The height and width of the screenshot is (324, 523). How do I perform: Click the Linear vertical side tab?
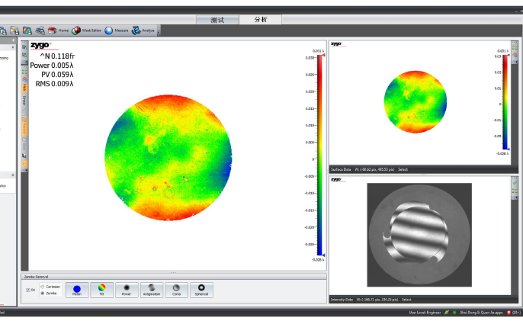click(x=24, y=100)
